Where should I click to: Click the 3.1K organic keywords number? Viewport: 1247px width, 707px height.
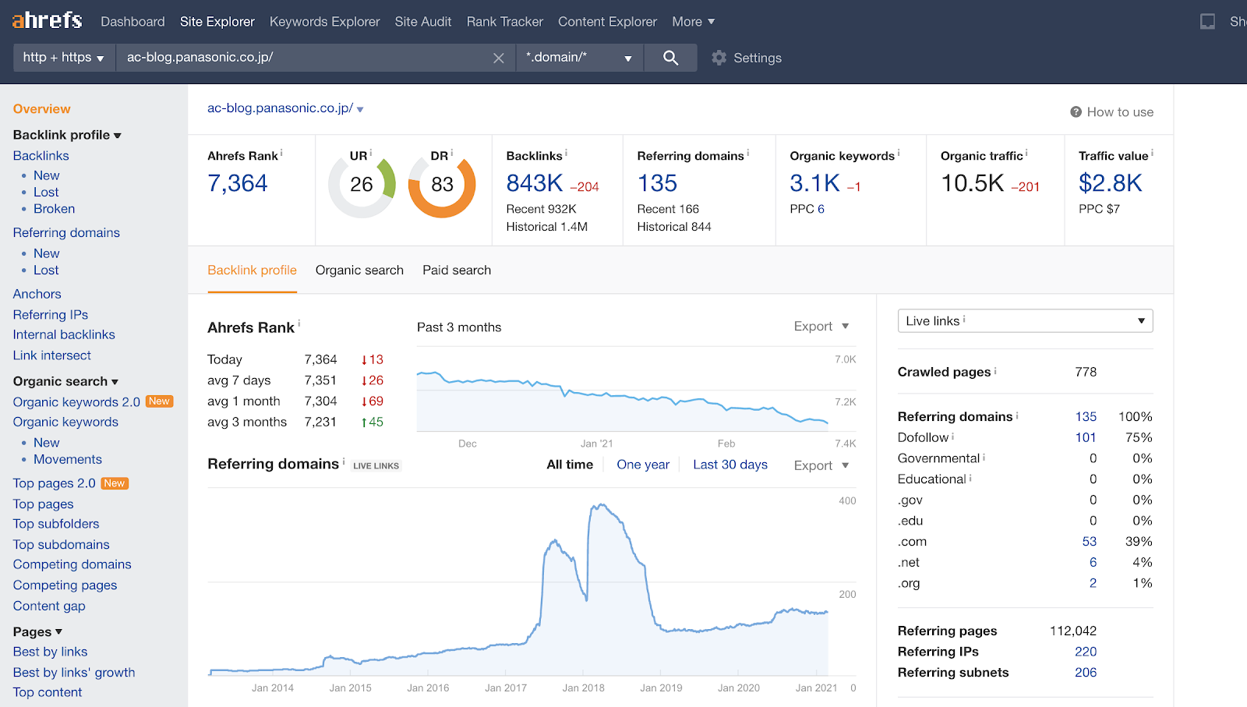(x=814, y=183)
